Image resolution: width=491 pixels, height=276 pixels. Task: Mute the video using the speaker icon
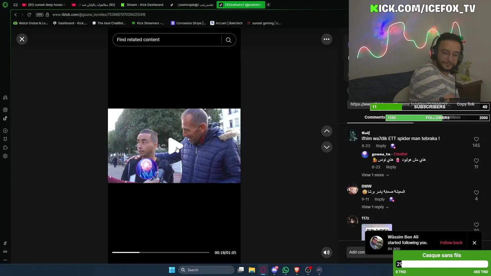coord(326,252)
